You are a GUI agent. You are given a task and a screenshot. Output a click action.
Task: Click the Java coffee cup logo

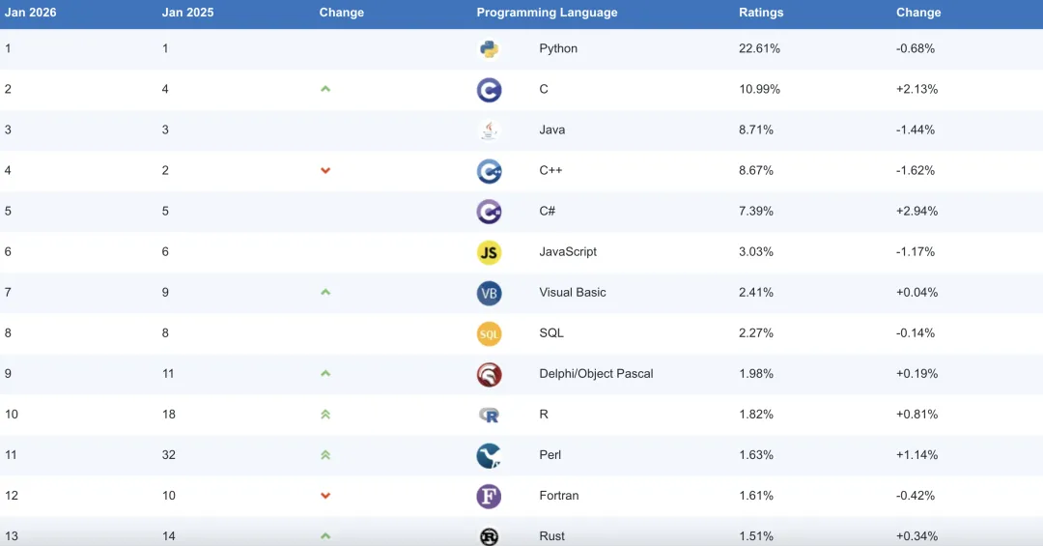point(489,130)
